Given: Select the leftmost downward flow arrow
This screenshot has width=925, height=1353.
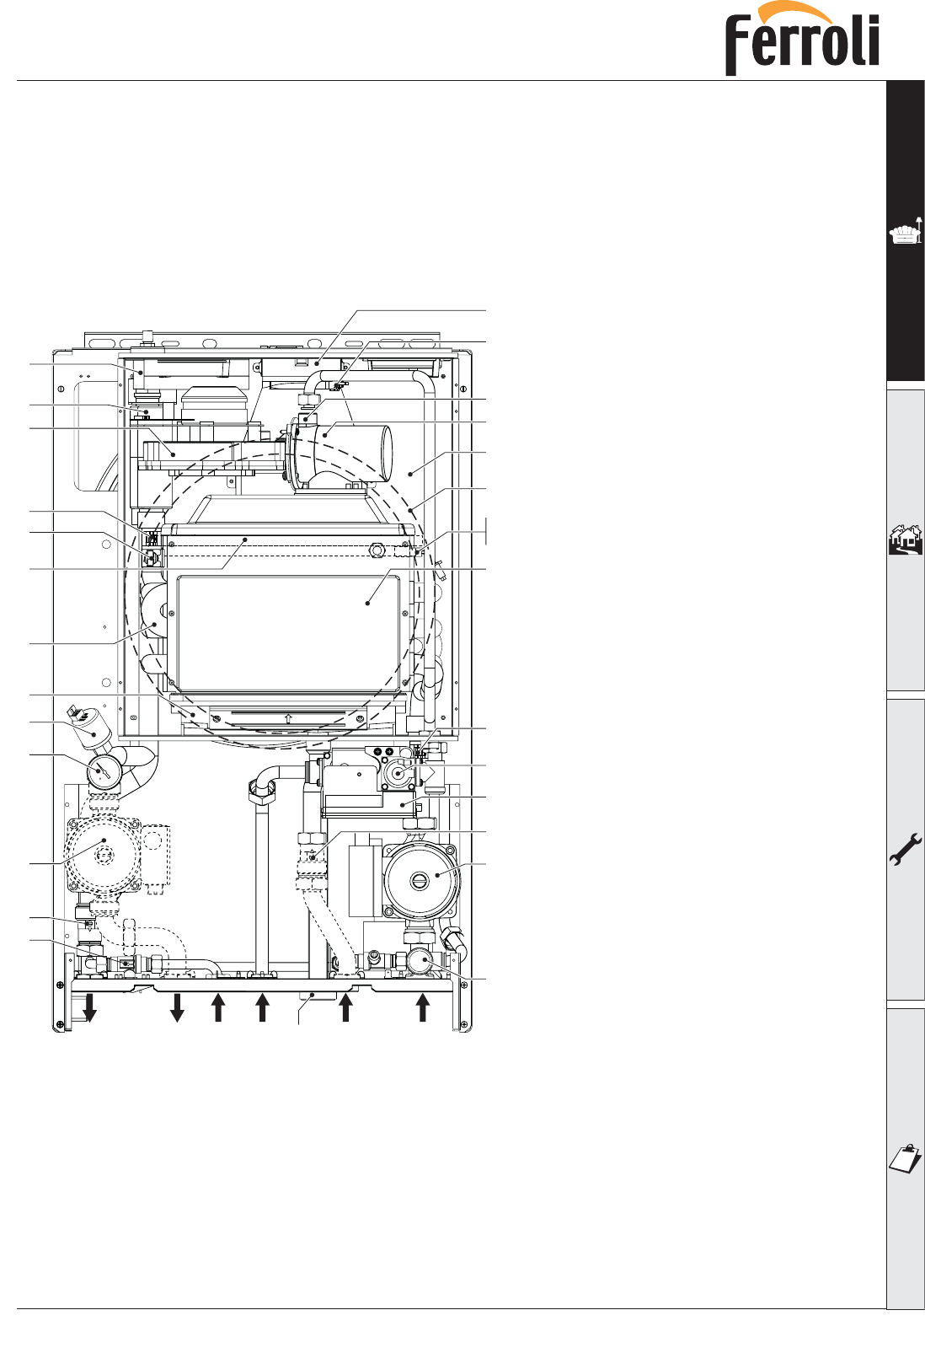Looking at the screenshot, I should [x=89, y=1007].
